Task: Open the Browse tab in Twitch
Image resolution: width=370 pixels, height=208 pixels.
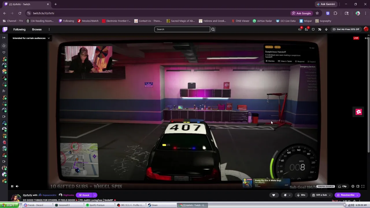Action: tap(37, 29)
